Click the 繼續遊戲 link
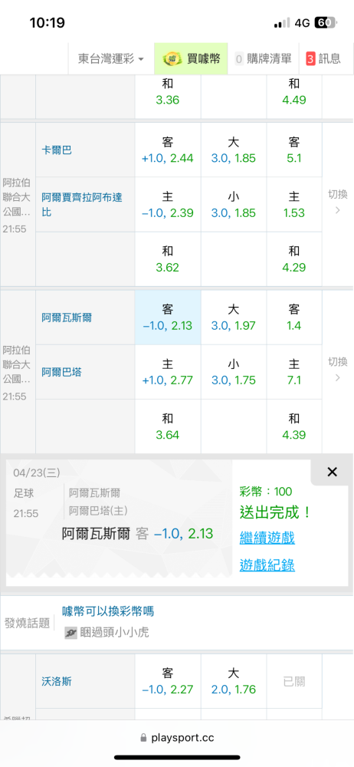Viewport: 354px width, 767px height. [x=267, y=538]
